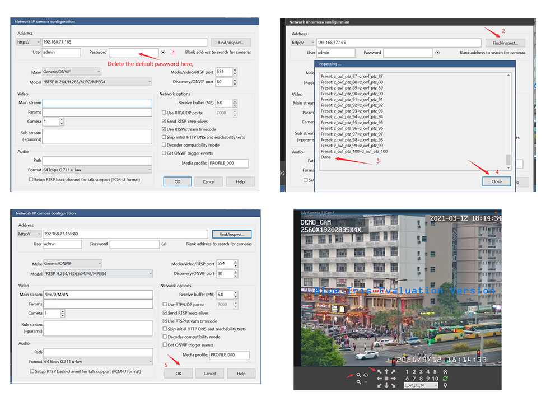Go to PTZ preset 10

click(x=435, y=379)
